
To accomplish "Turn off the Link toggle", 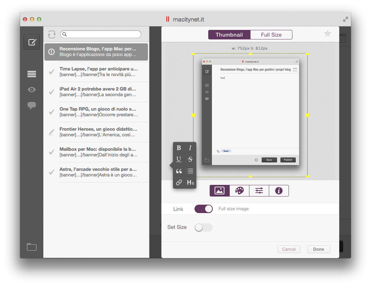I will pyautogui.click(x=204, y=209).
